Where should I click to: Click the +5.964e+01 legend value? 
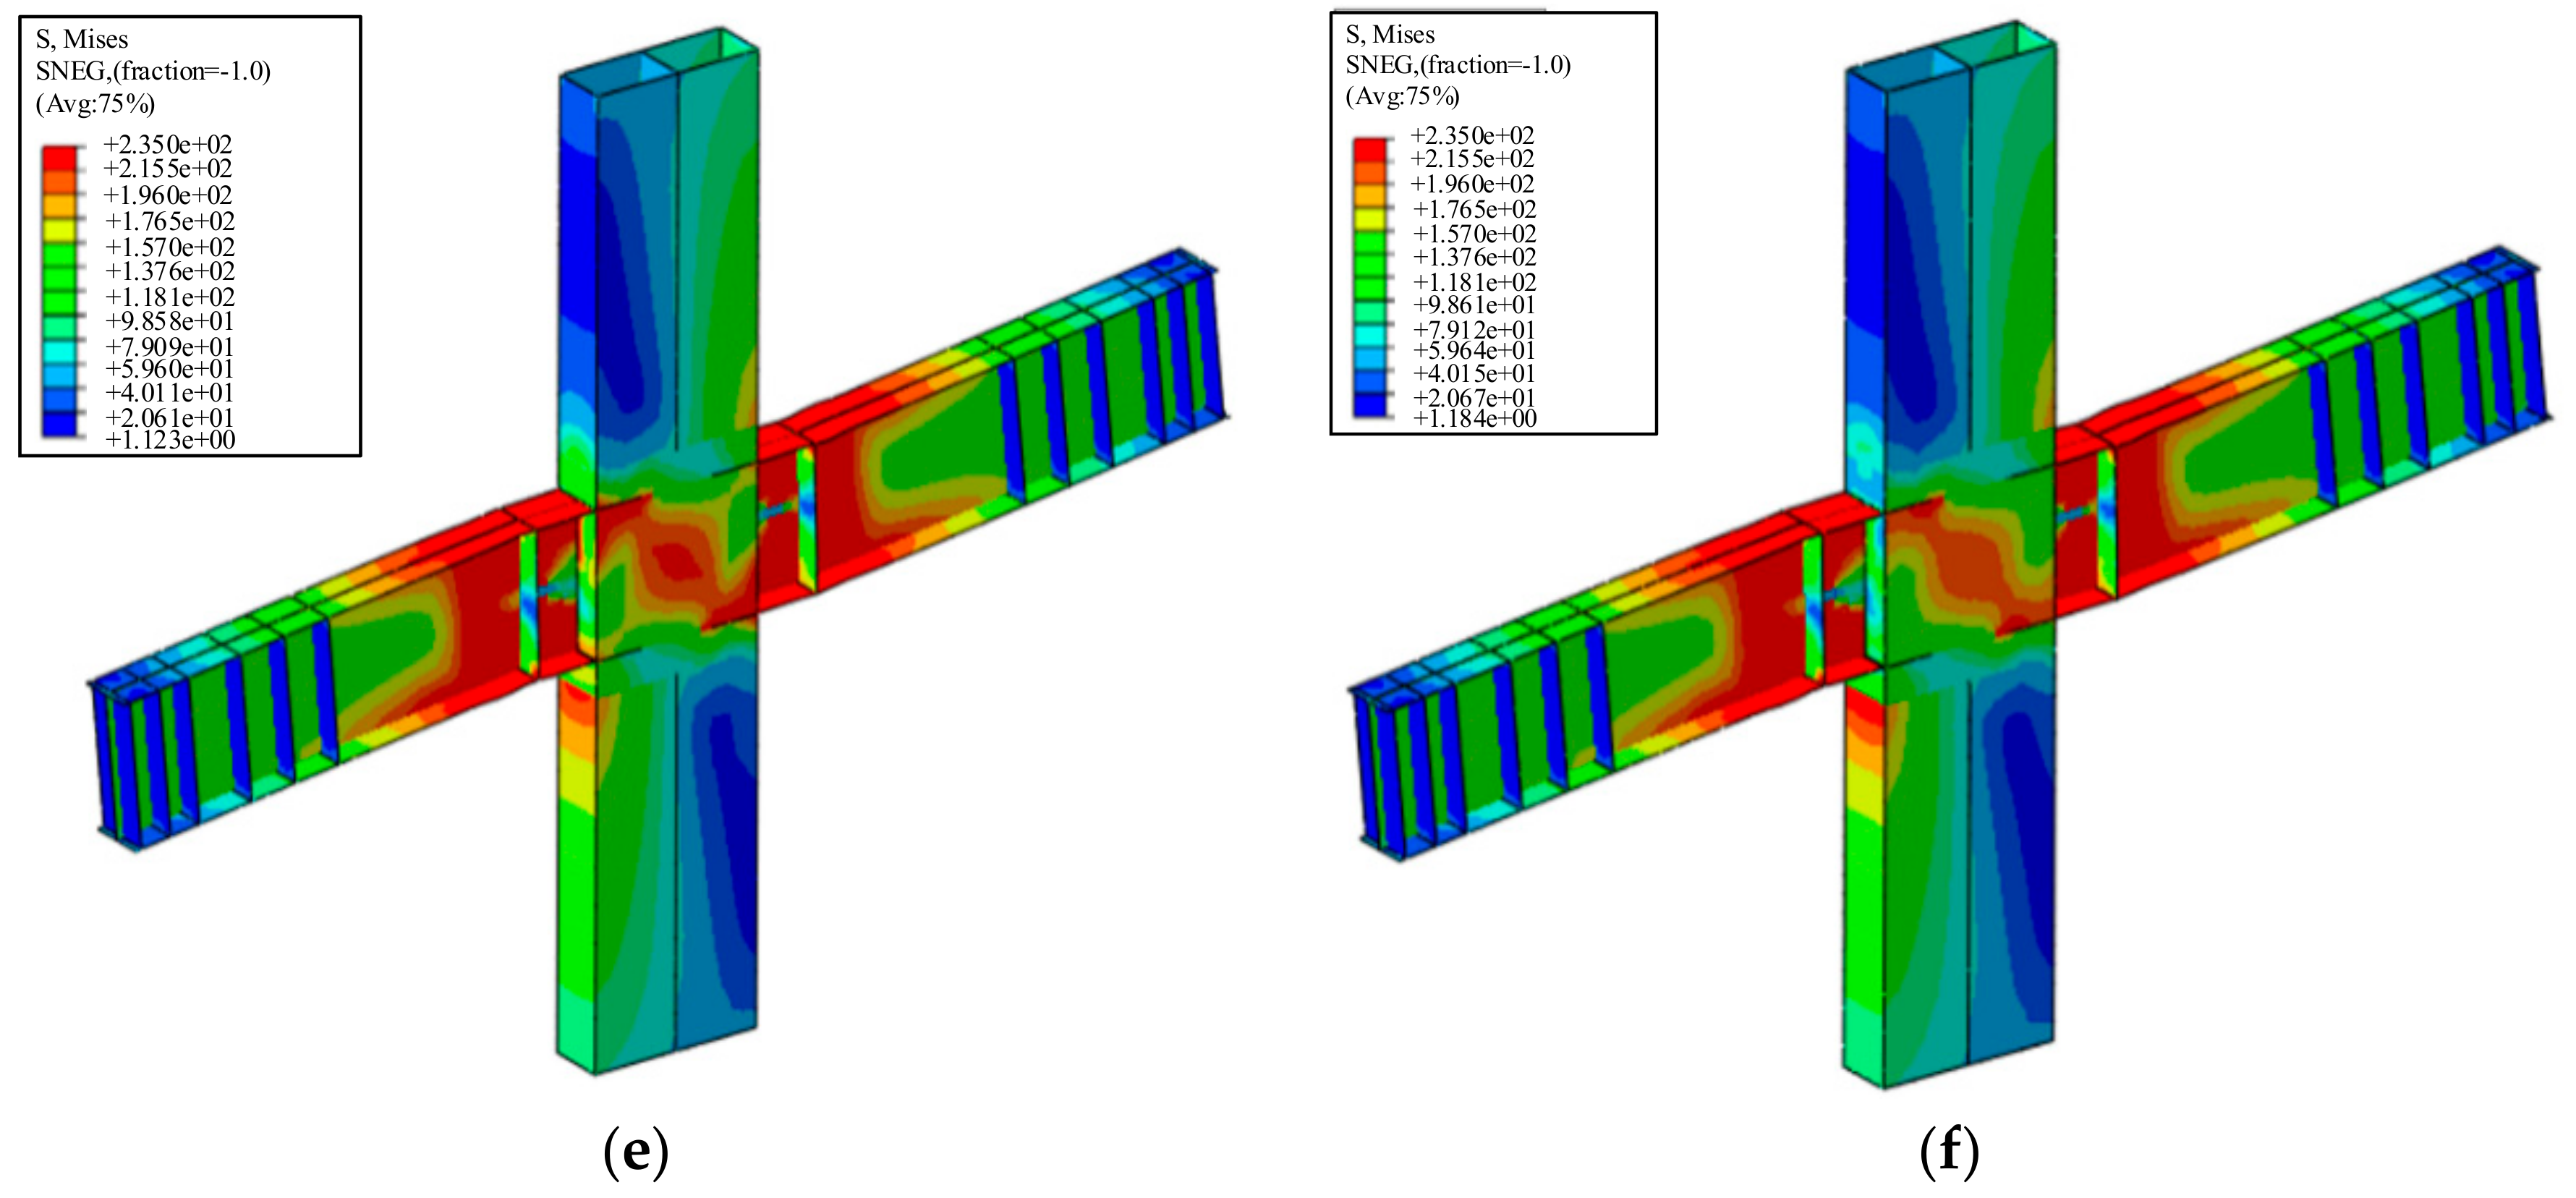click(x=1474, y=350)
